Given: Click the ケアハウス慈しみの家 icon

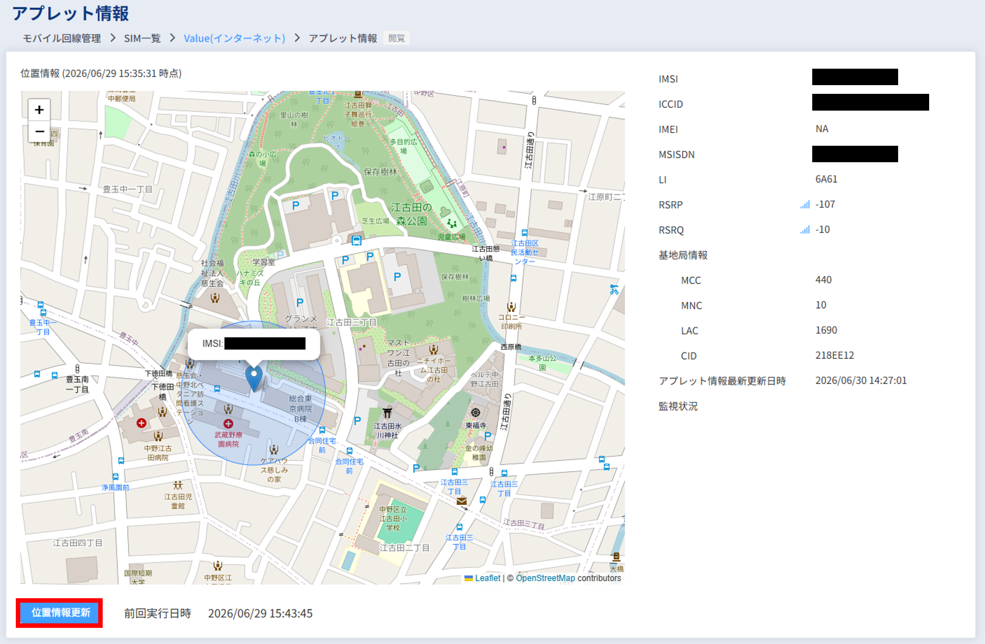Looking at the screenshot, I should tap(274, 449).
